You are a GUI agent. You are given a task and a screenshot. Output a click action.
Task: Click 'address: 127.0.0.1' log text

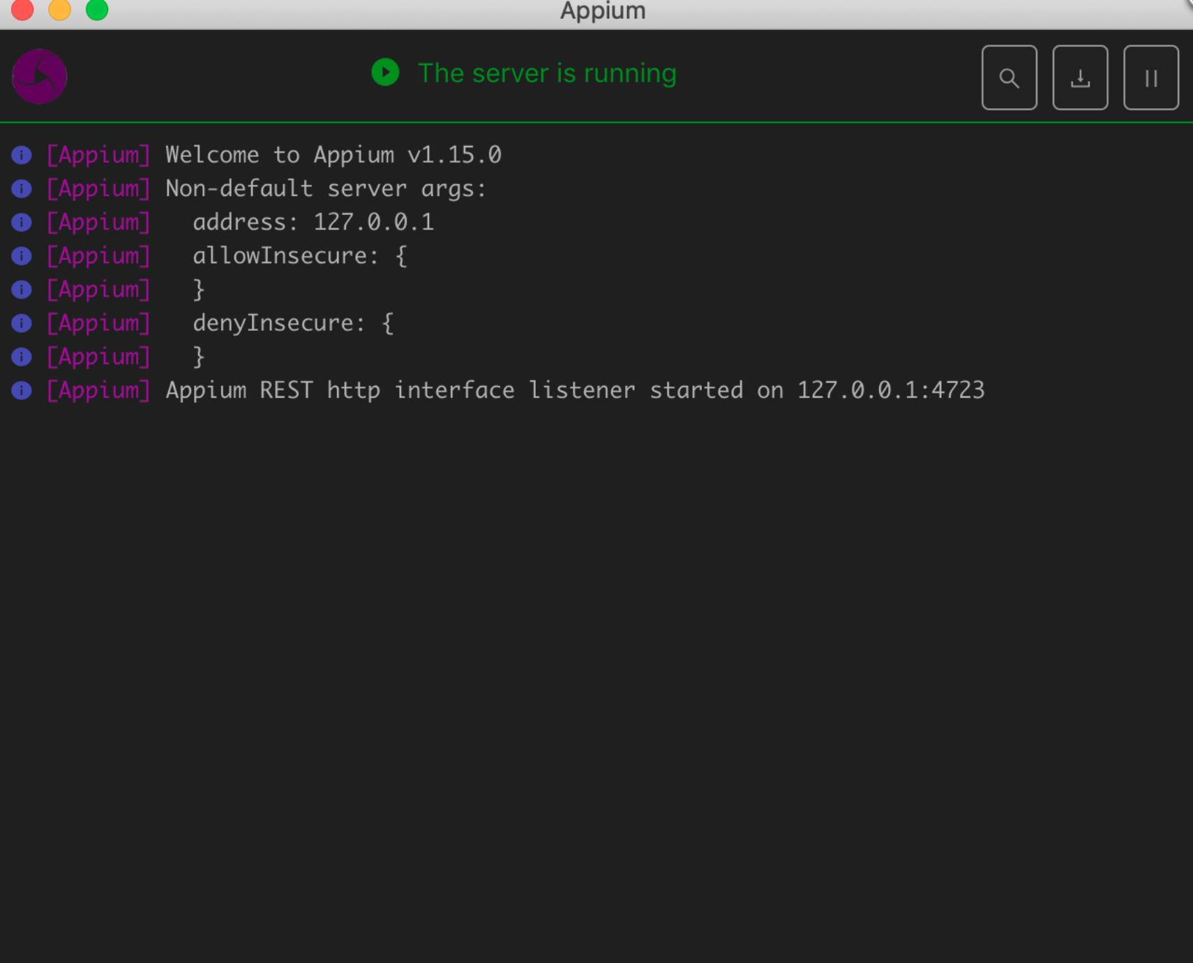[x=313, y=222]
